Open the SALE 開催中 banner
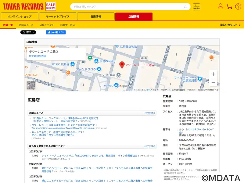This screenshot has height=183, width=244. (x=51, y=6)
